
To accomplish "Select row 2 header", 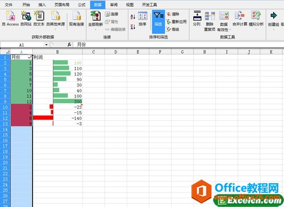I will [x=5, y=63].
